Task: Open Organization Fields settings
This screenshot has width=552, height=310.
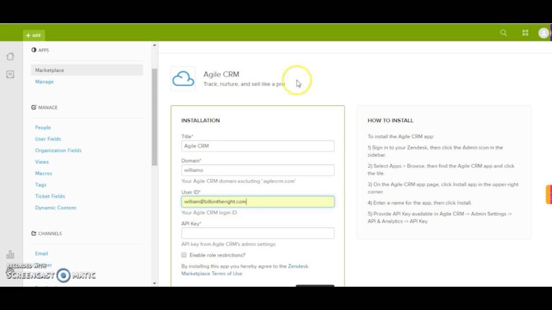Action: [58, 151]
